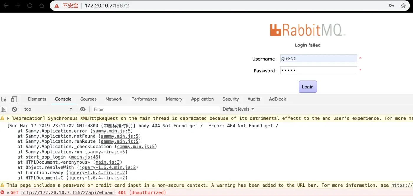
Task: Expand the Deprecation warning message
Action: [x=8, y=118]
